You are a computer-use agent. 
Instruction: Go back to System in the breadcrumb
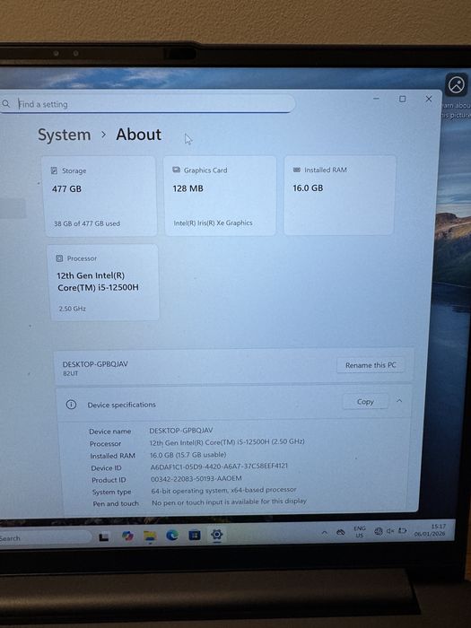tap(64, 135)
